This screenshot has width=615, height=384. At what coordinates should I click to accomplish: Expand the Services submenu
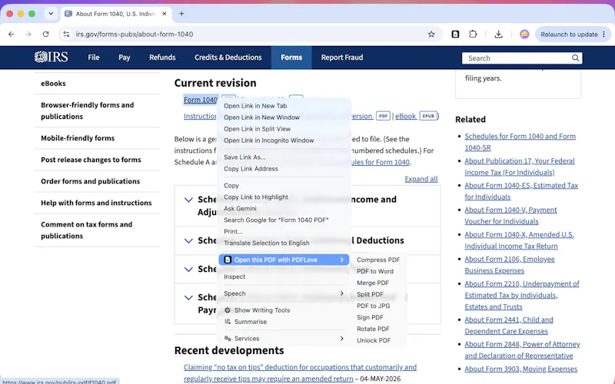tap(284, 339)
